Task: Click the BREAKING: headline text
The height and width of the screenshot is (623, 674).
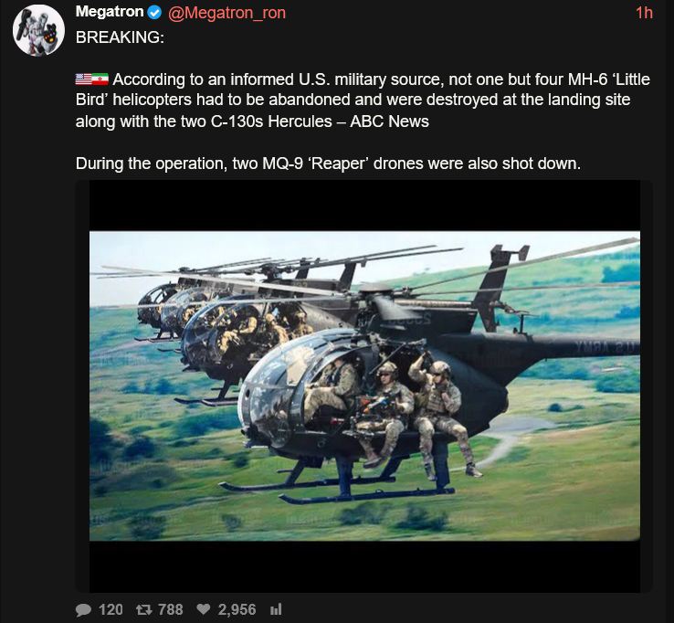Action: tap(120, 37)
